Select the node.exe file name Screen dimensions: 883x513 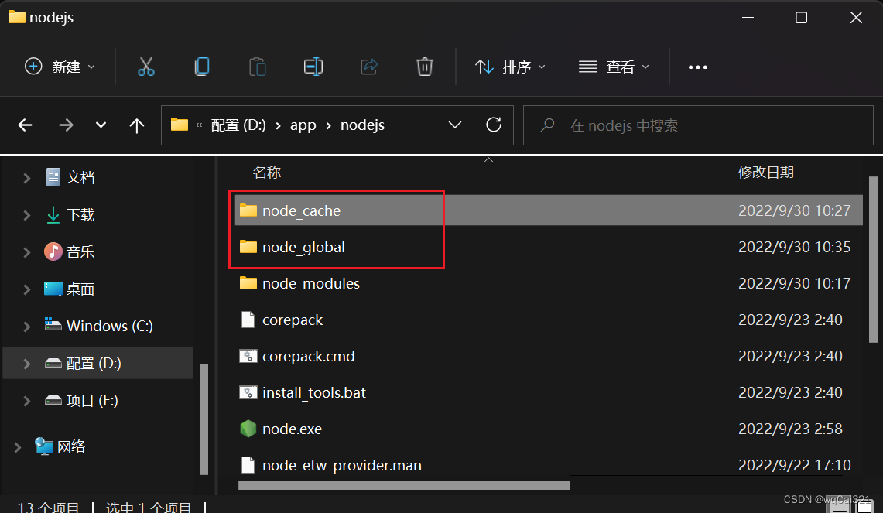[x=293, y=429]
